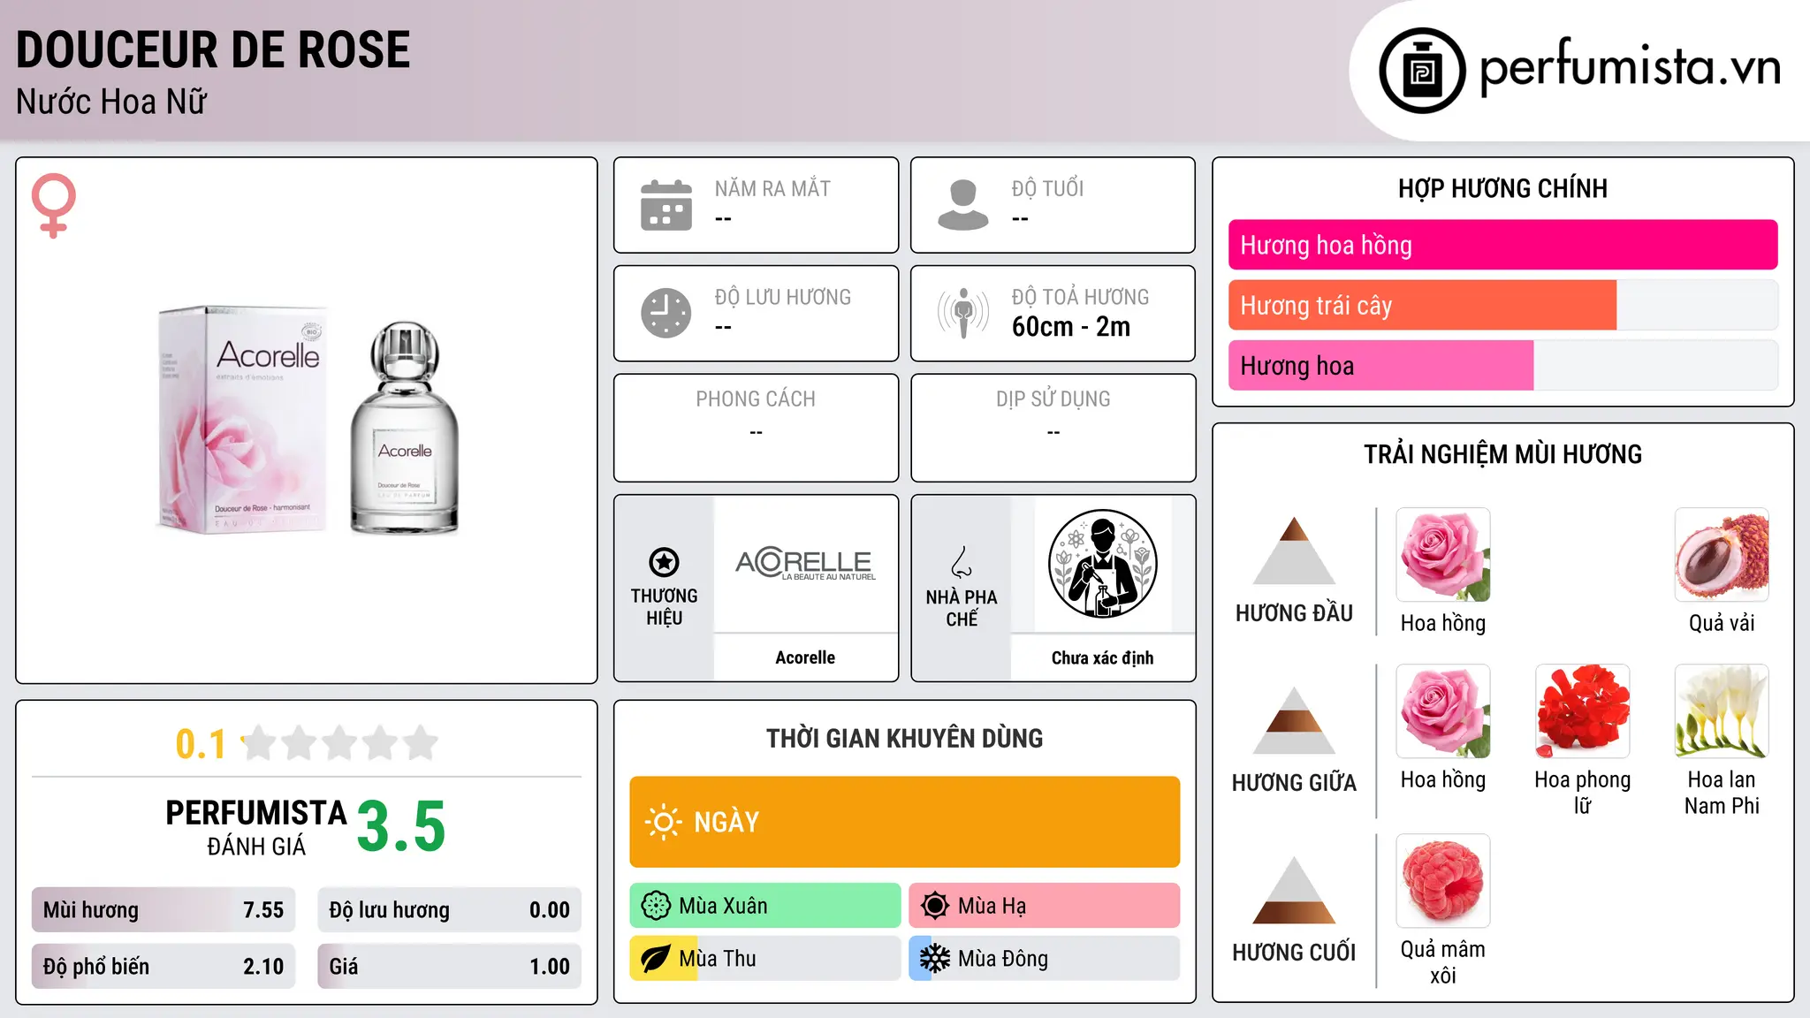This screenshot has height=1018, width=1810.
Task: Click the NĂM RA MẮT label
Action: coord(772,188)
